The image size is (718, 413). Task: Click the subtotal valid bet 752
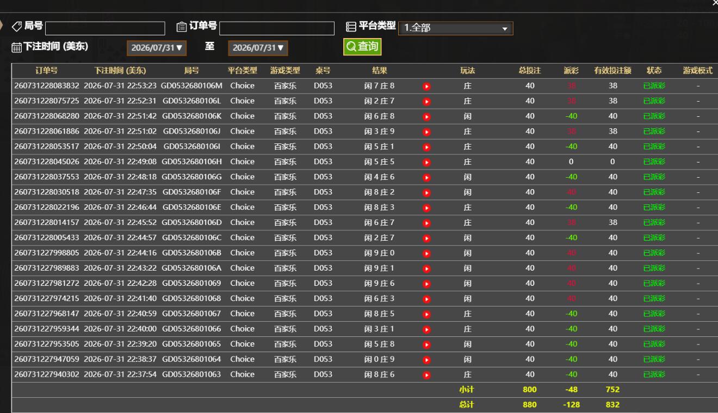612,390
